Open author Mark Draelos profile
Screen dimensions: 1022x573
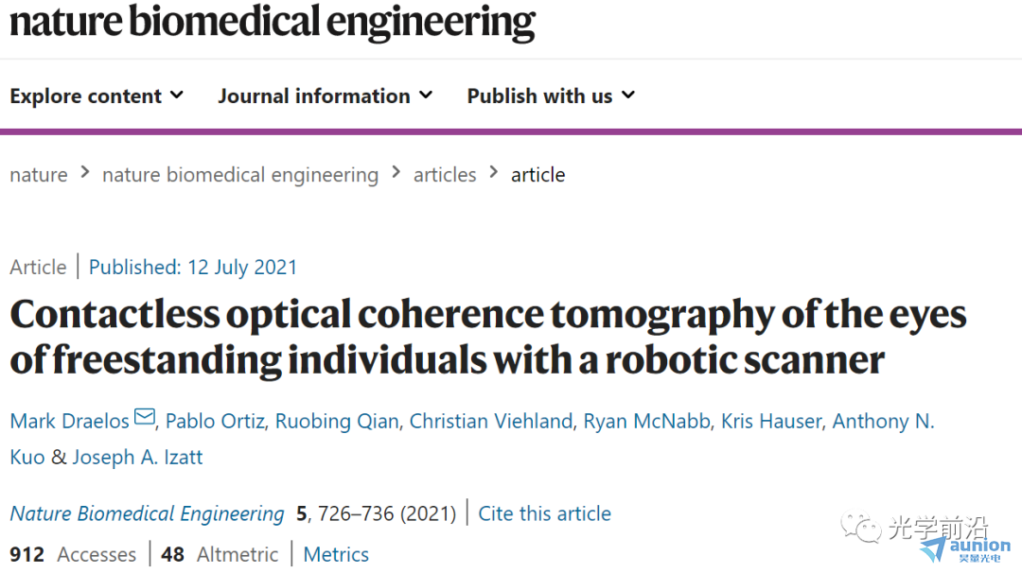pyautogui.click(x=70, y=421)
